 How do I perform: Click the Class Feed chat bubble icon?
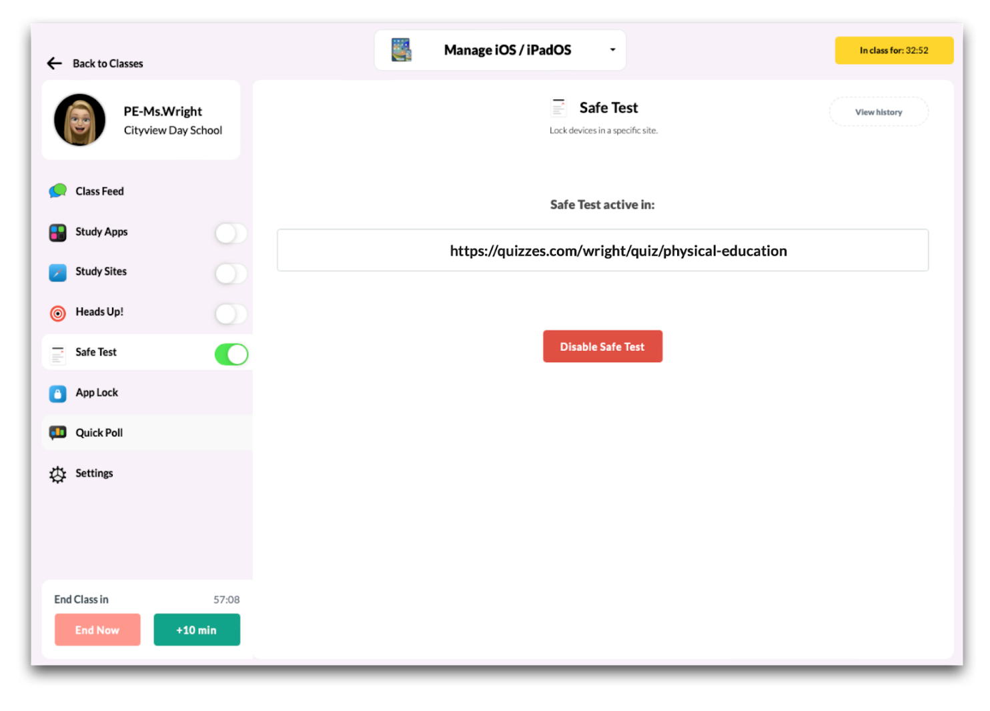[x=58, y=191]
